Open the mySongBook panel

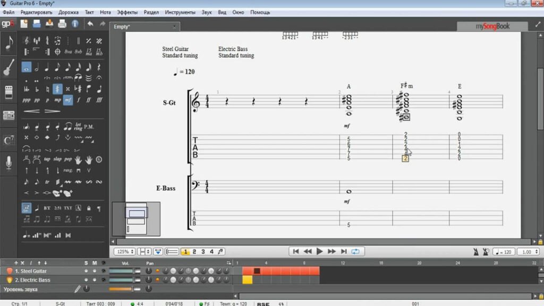pyautogui.click(x=492, y=27)
